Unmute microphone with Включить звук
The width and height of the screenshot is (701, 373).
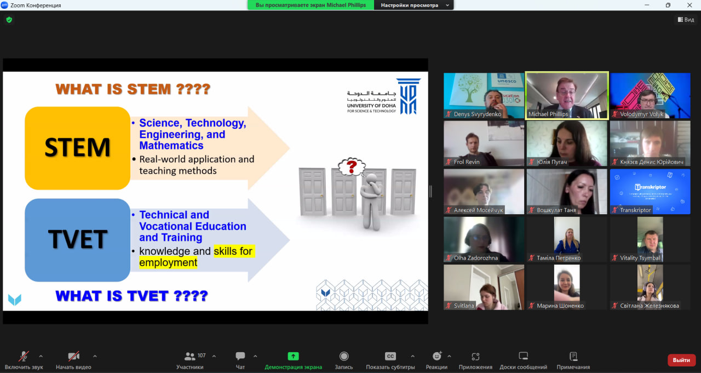pyautogui.click(x=24, y=357)
